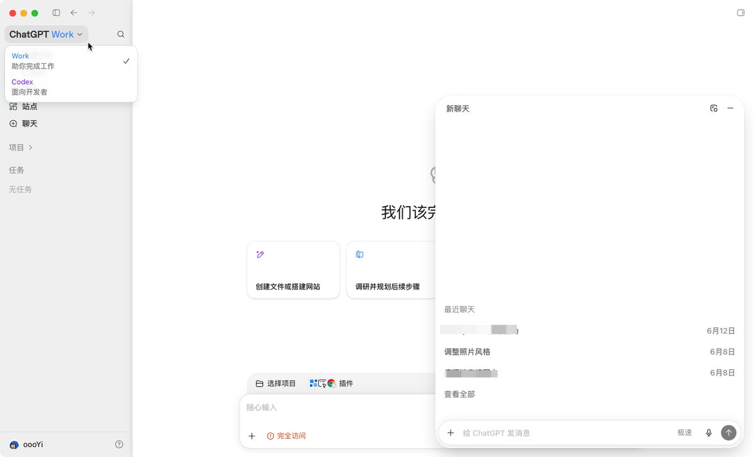
Task: Start voice input with microphone icon
Action: 709,433
